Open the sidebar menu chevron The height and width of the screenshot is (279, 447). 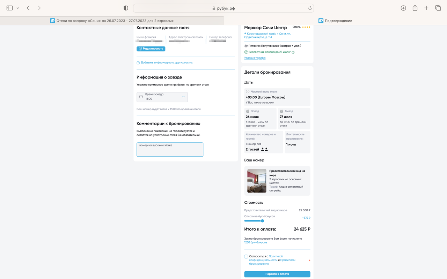[x=18, y=8]
